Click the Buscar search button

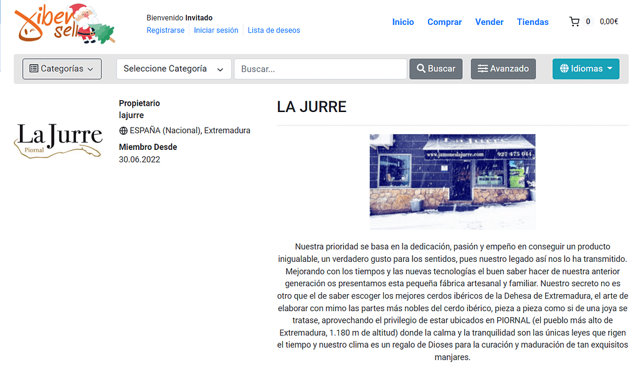436,68
